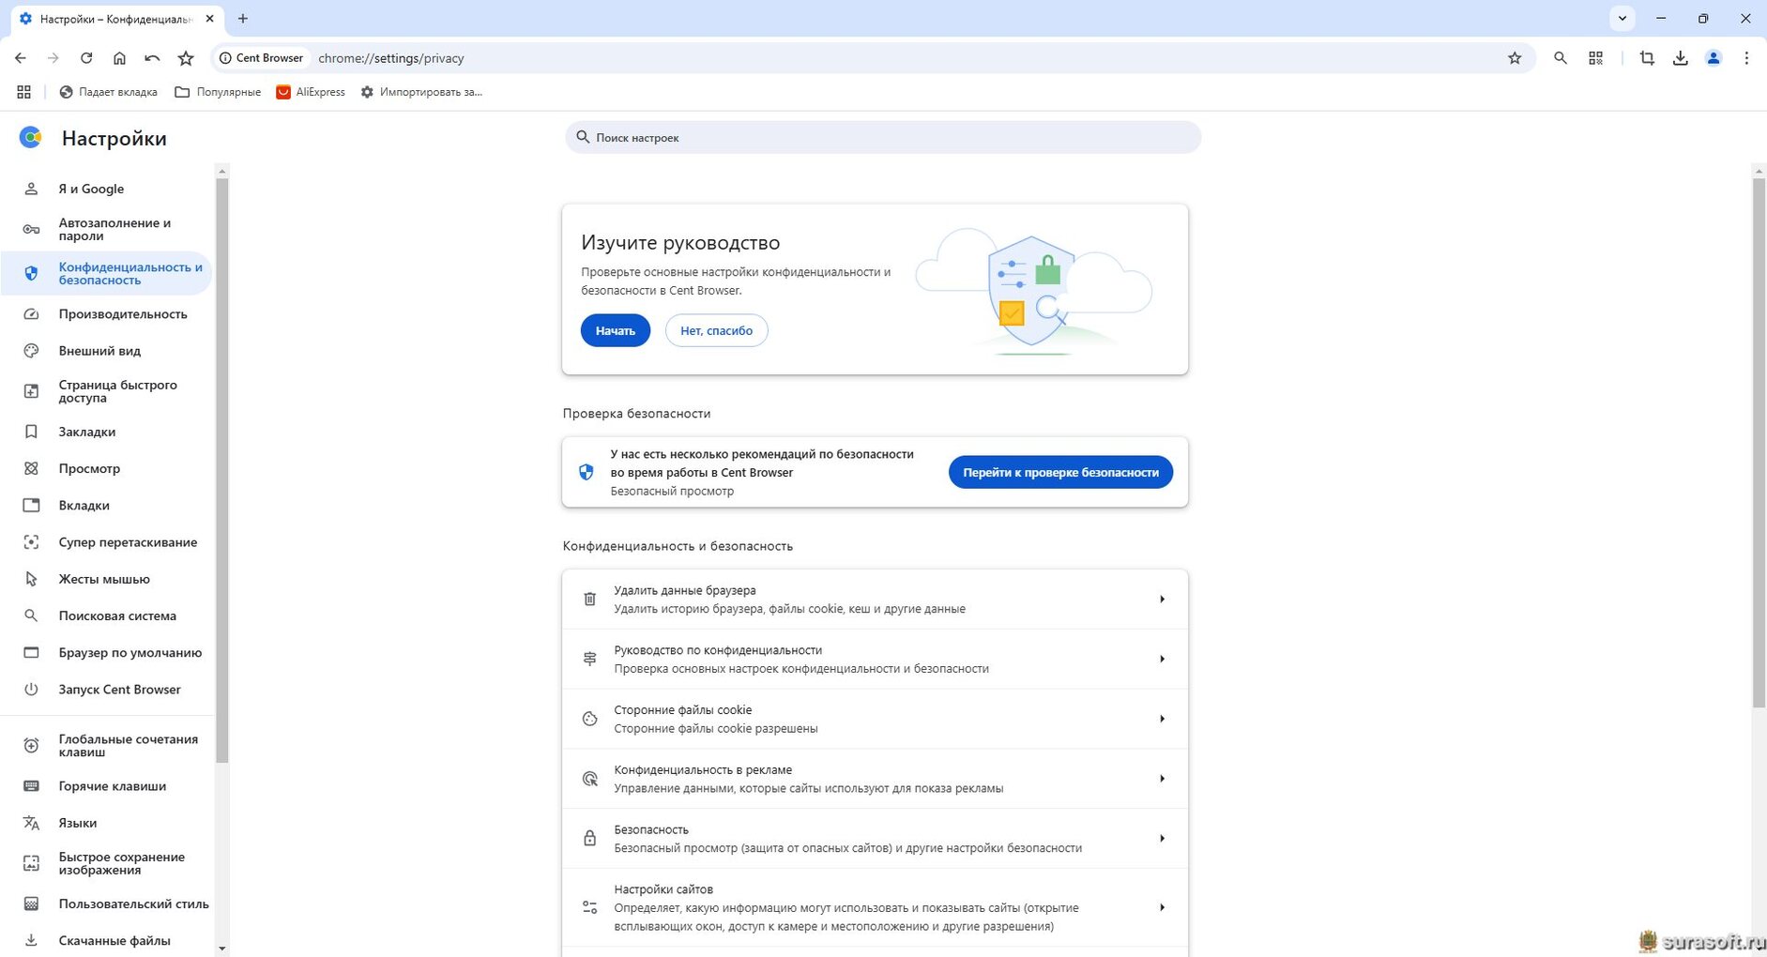Open Вкладки settings section

click(106, 505)
